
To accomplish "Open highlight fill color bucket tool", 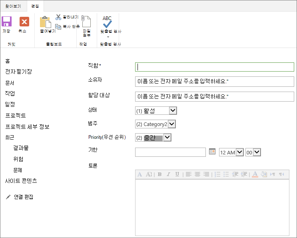I will [264, 174].
